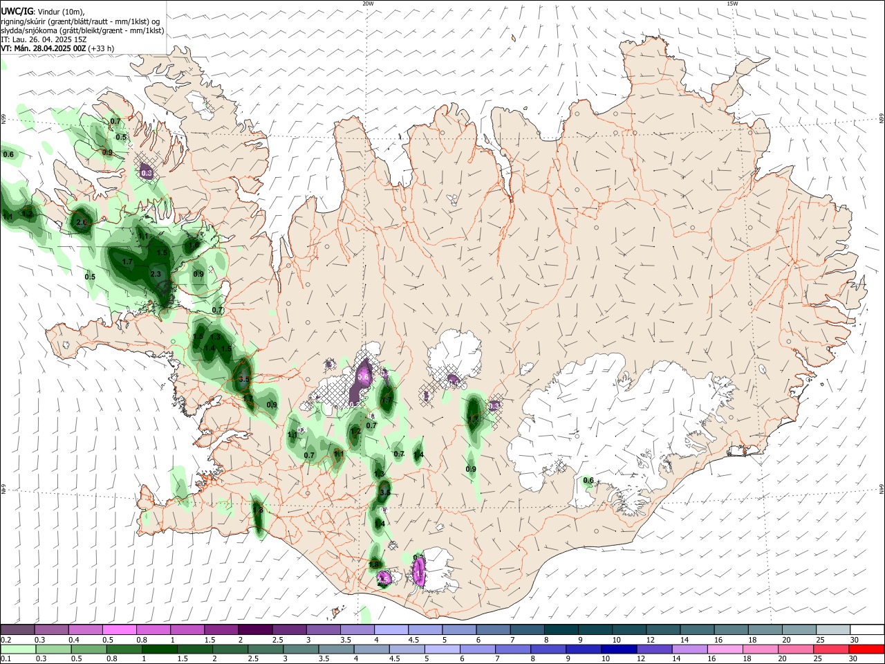Click the 15W longitude label

point(732,3)
